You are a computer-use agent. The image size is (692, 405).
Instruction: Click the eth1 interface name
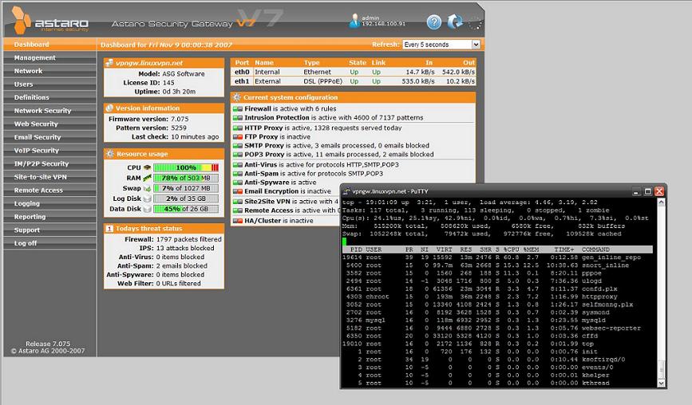(x=242, y=81)
